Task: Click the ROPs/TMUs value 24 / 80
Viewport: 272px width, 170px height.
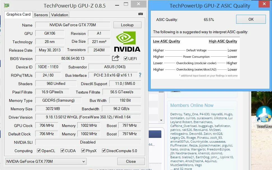Action: (48, 75)
